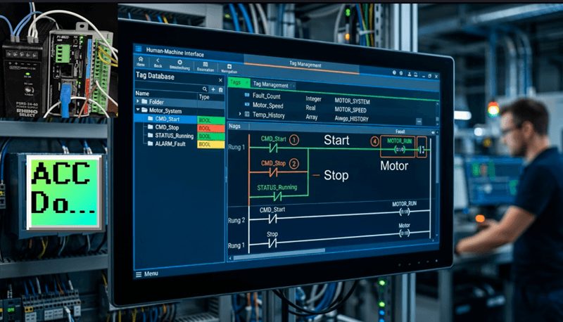
Task: Select ALARM_Fault in the tag tree
Action: [170, 144]
